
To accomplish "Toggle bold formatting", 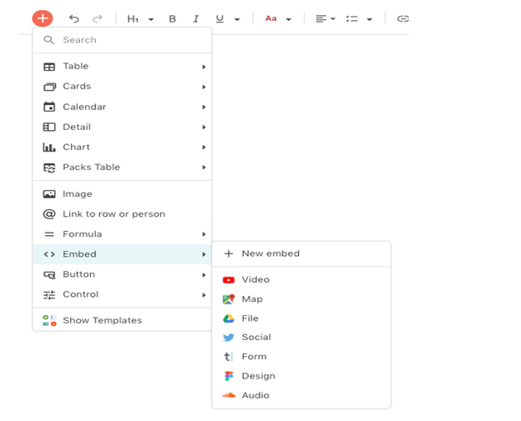I will pyautogui.click(x=172, y=19).
